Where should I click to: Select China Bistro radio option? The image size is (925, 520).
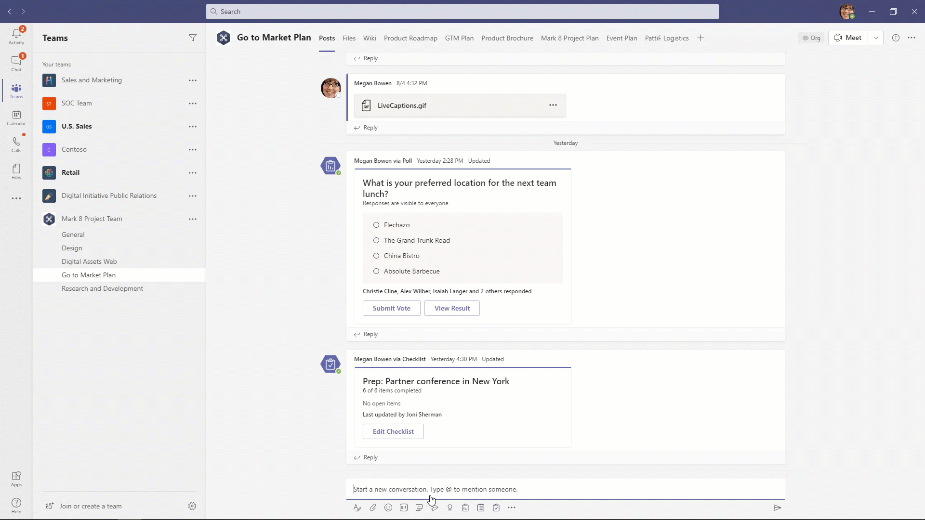[x=376, y=256]
